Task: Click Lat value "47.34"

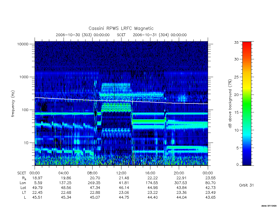Action: point(95,188)
